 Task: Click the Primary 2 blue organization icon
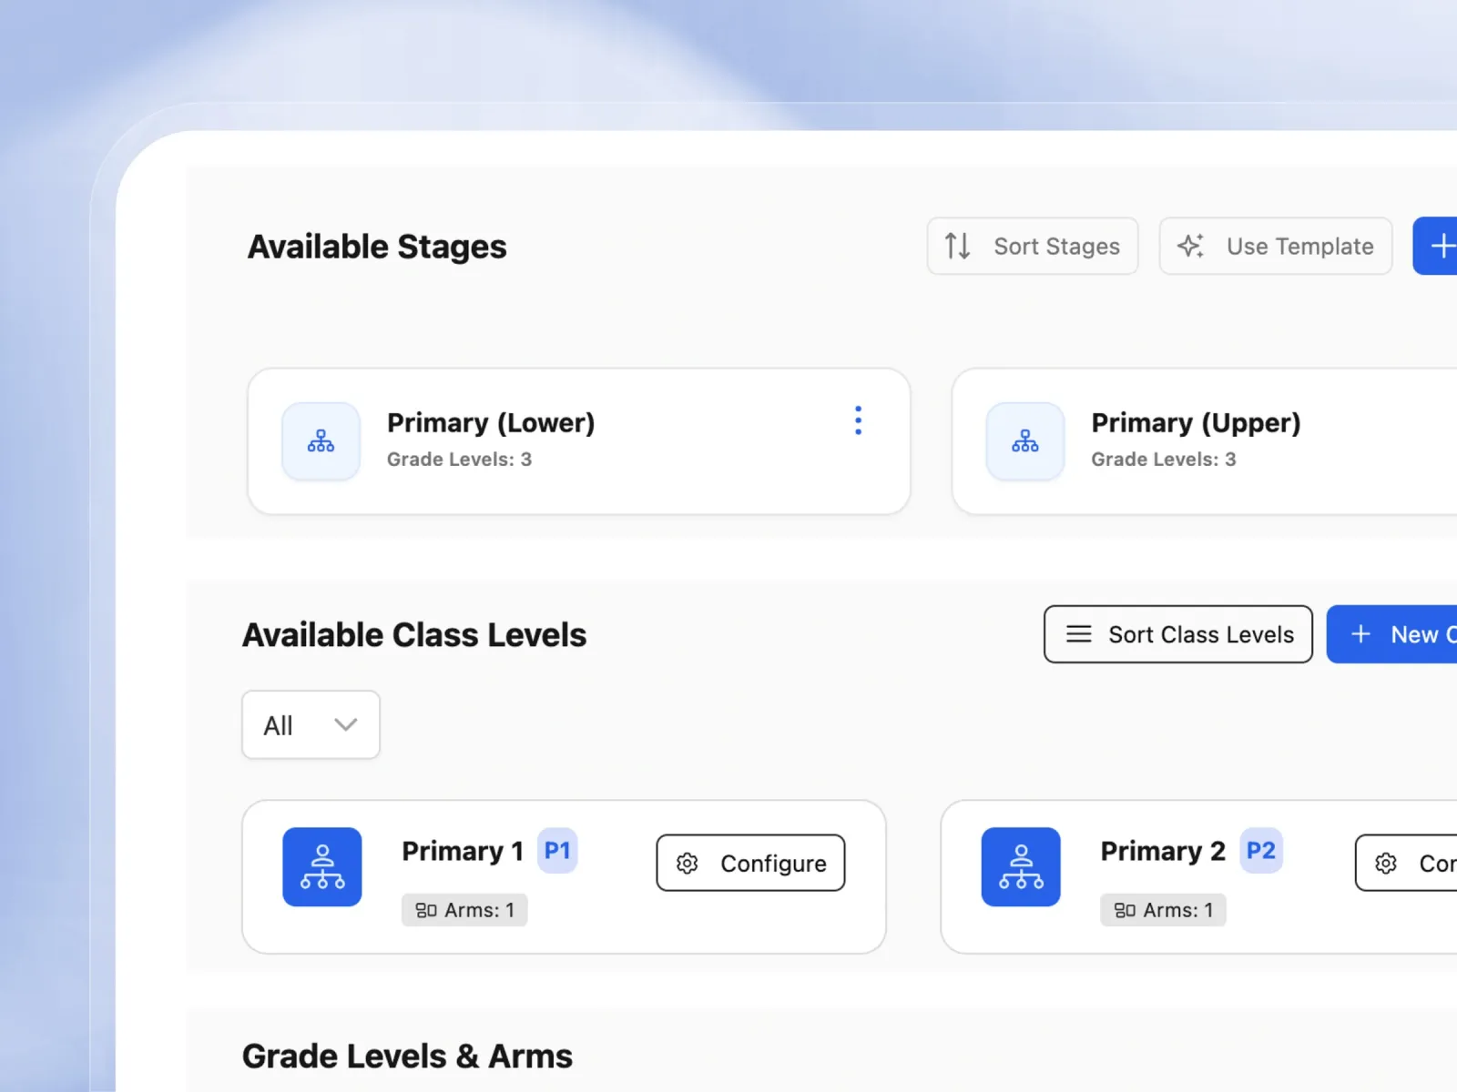pos(1021,866)
